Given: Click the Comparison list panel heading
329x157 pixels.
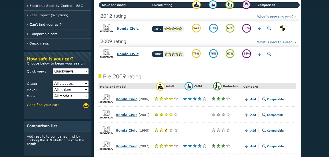Looking at the screenshot, I should coord(42,126).
